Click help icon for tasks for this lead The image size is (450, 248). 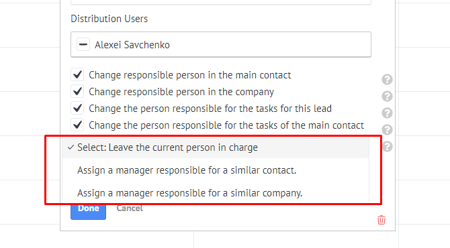pos(387,113)
